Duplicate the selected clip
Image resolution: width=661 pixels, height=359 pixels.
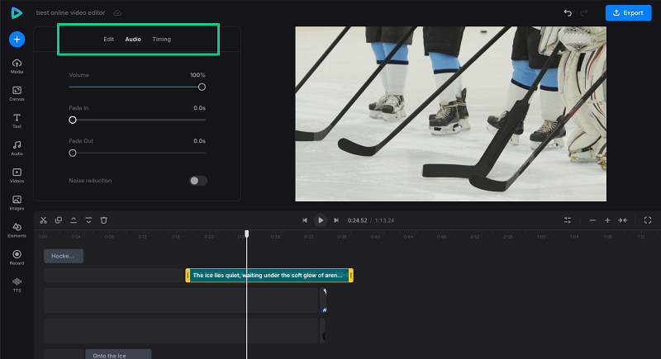59,220
